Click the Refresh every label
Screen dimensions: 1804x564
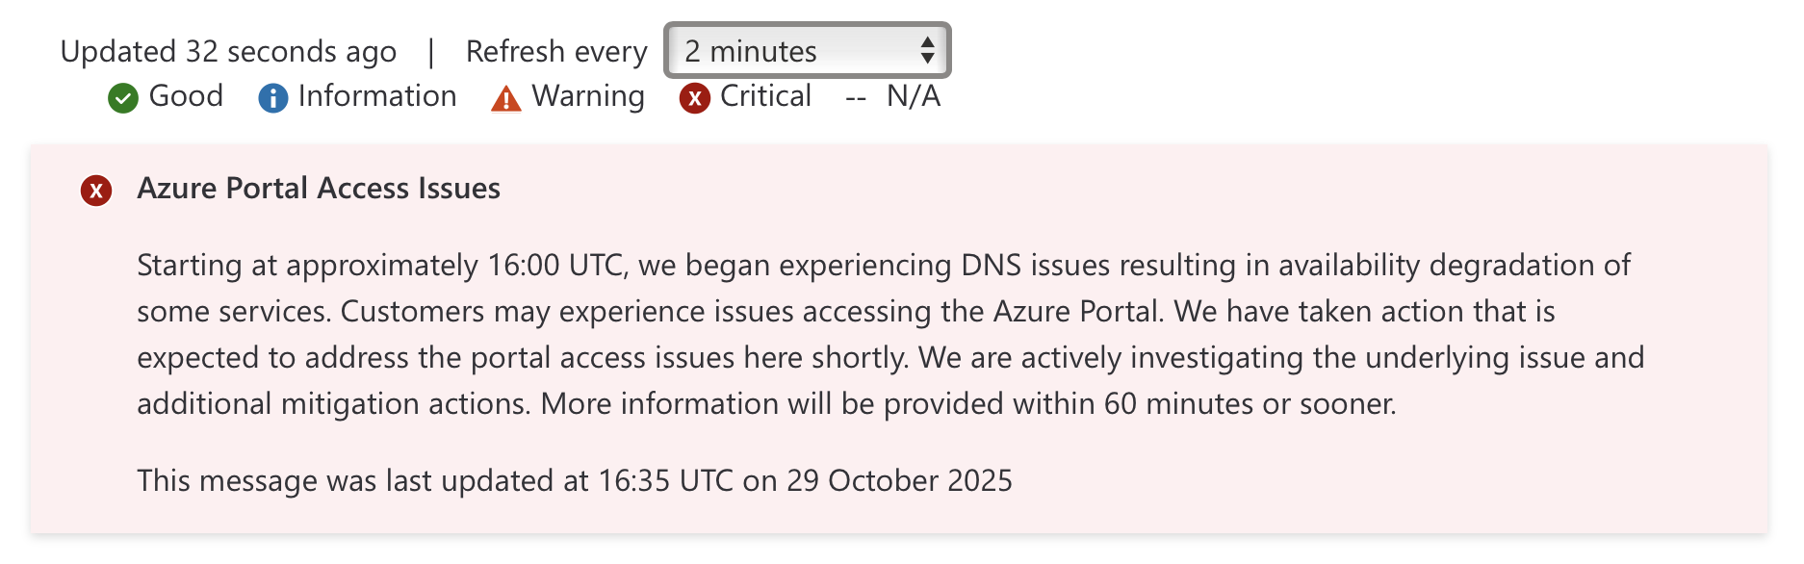(556, 52)
